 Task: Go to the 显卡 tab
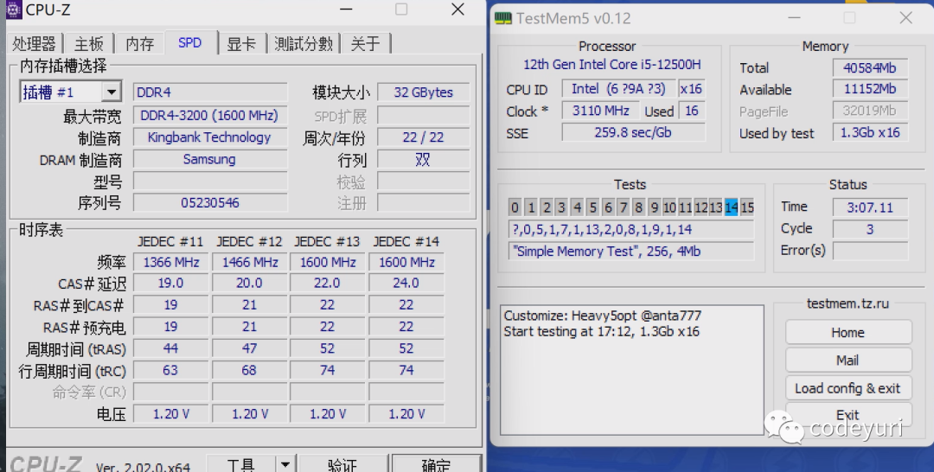tap(241, 43)
